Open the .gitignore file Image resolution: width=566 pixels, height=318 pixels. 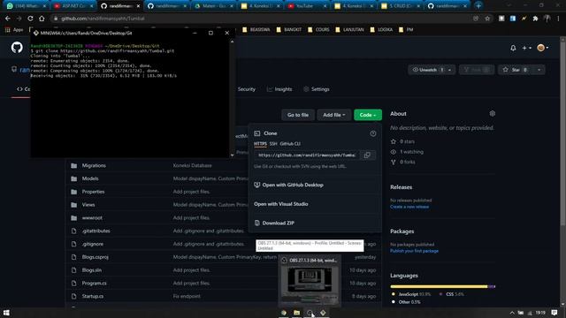click(92, 244)
